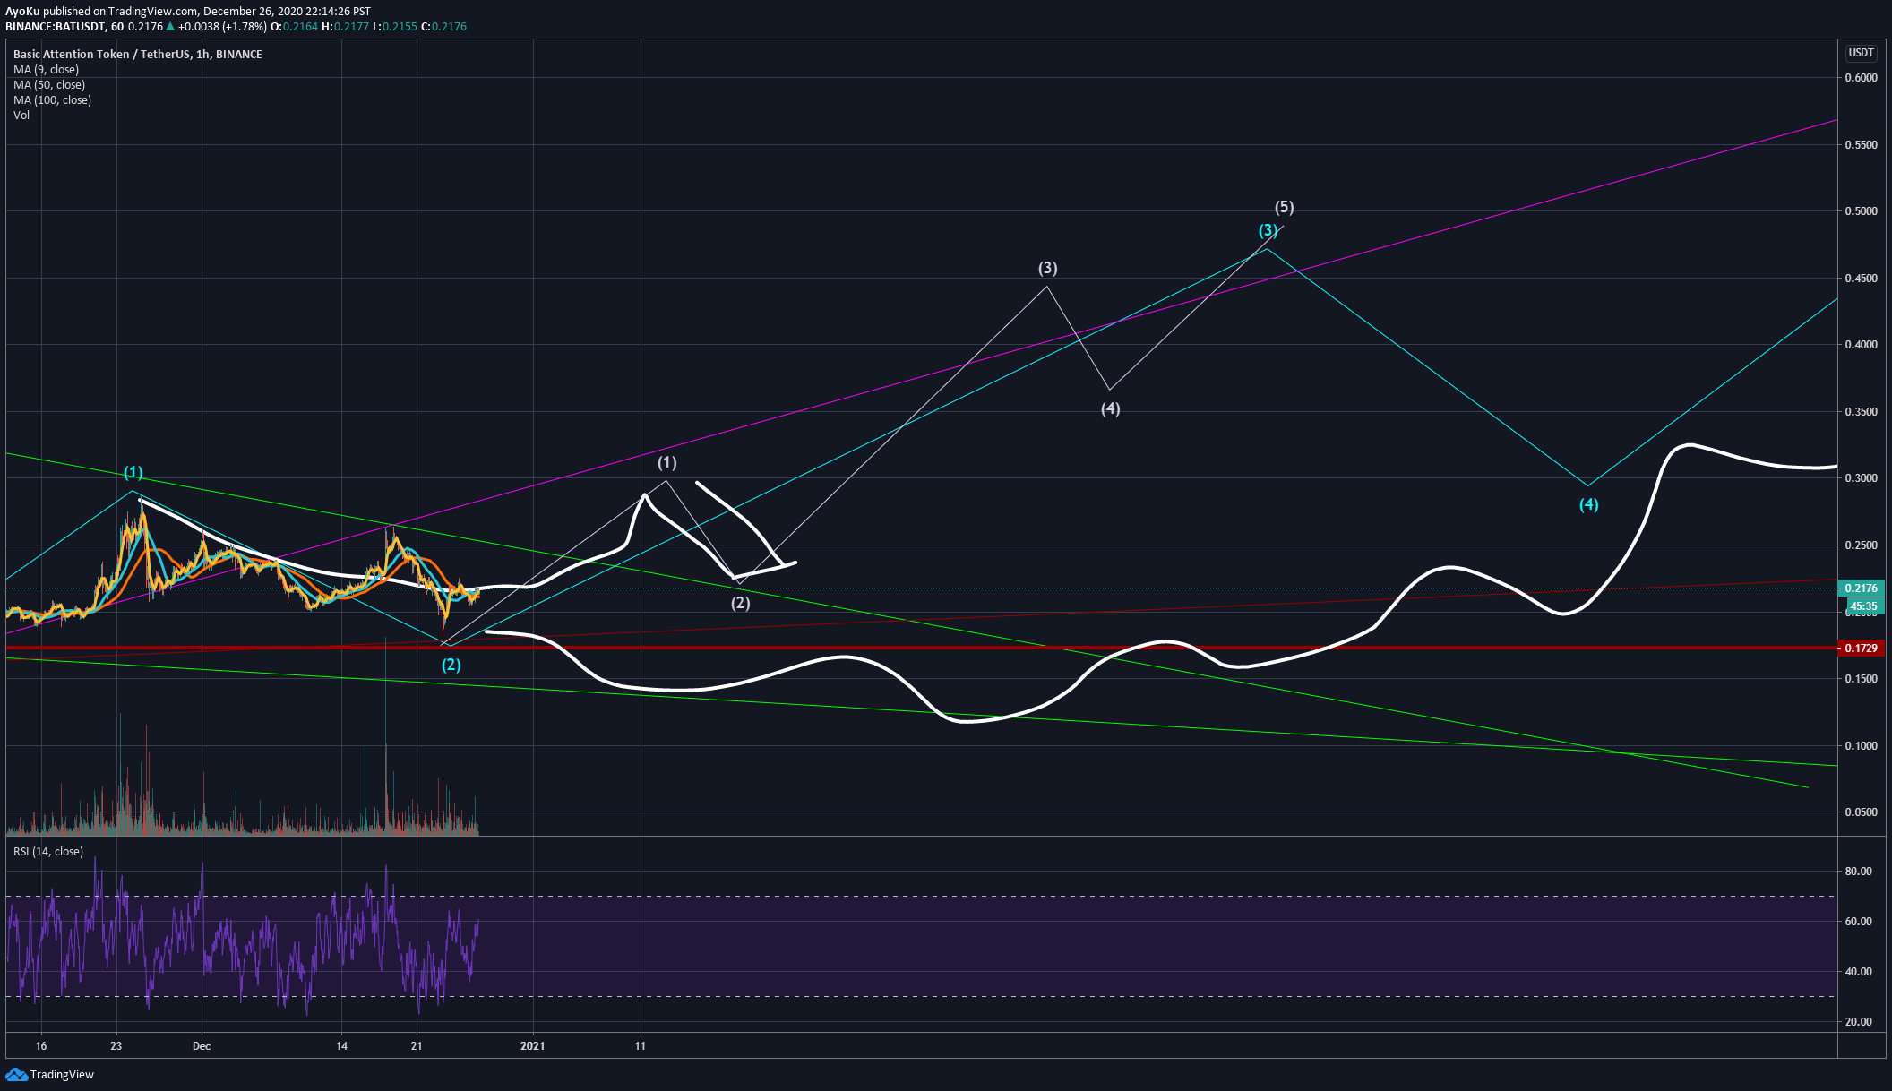This screenshot has width=1892, height=1091.
Task: Click the 16 date on time axis
Action: point(41,1046)
